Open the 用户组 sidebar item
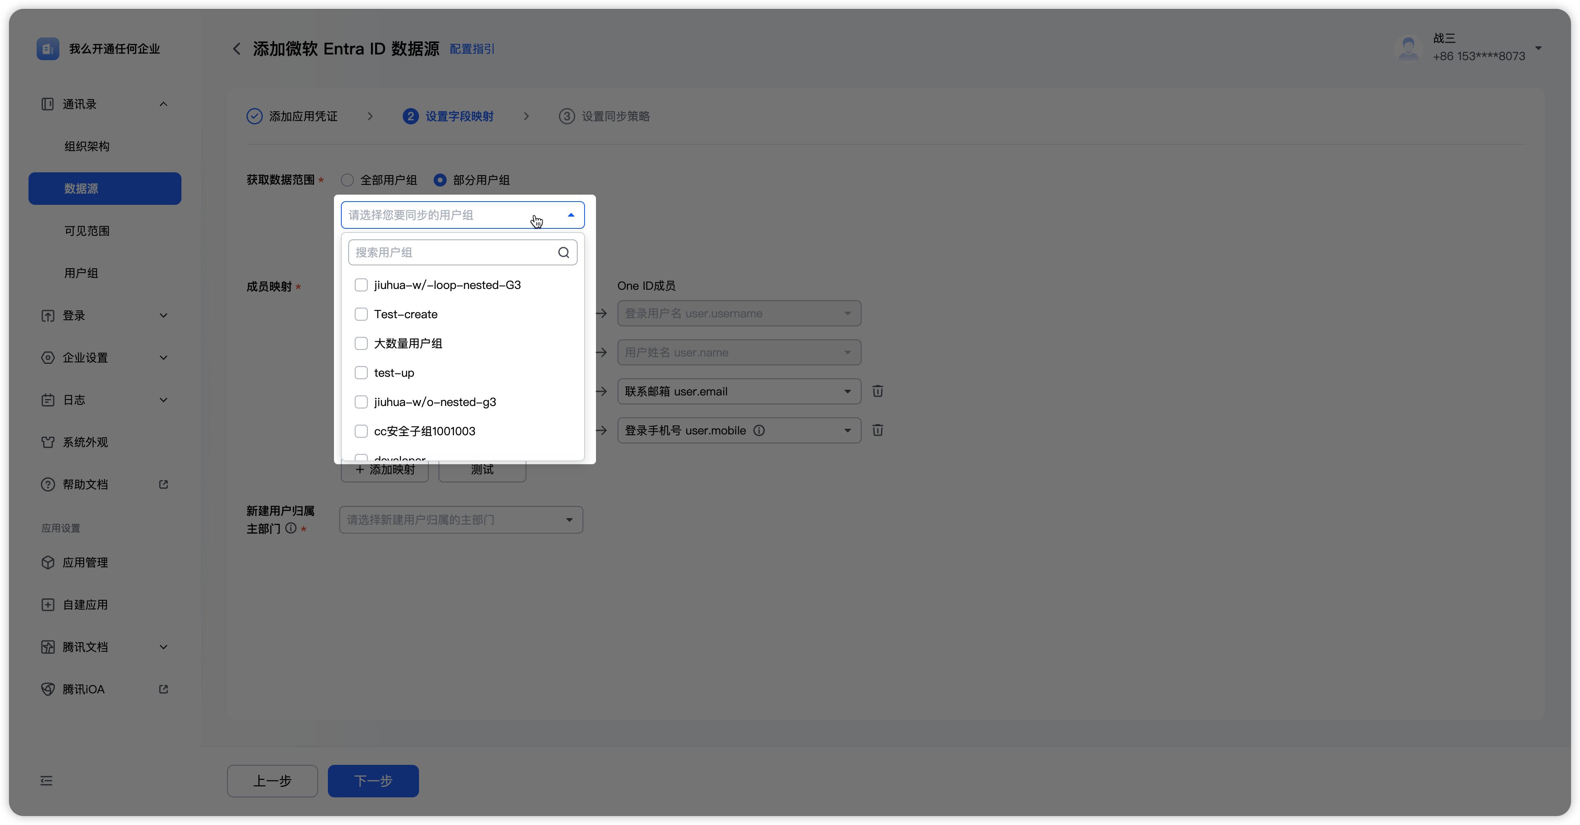This screenshot has height=825, width=1580. coord(82,274)
